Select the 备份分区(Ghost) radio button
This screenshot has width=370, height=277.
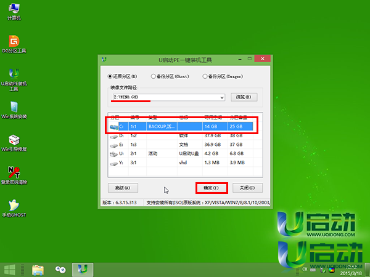click(x=153, y=76)
